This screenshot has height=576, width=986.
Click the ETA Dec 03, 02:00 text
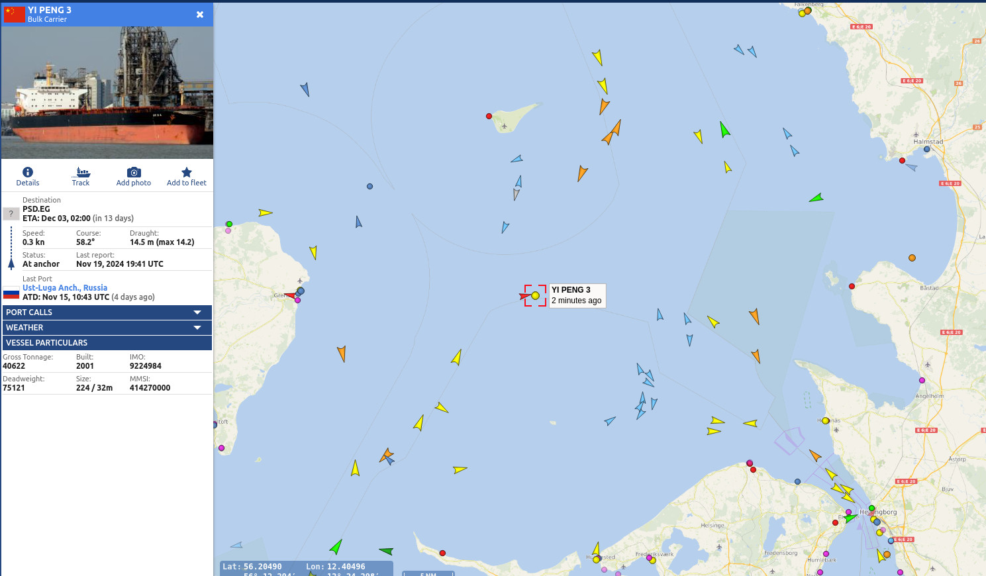click(x=56, y=218)
